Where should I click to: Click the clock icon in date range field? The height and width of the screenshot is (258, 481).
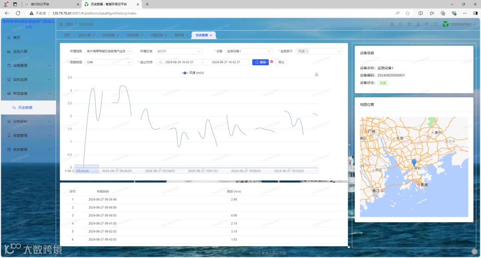coord(160,62)
